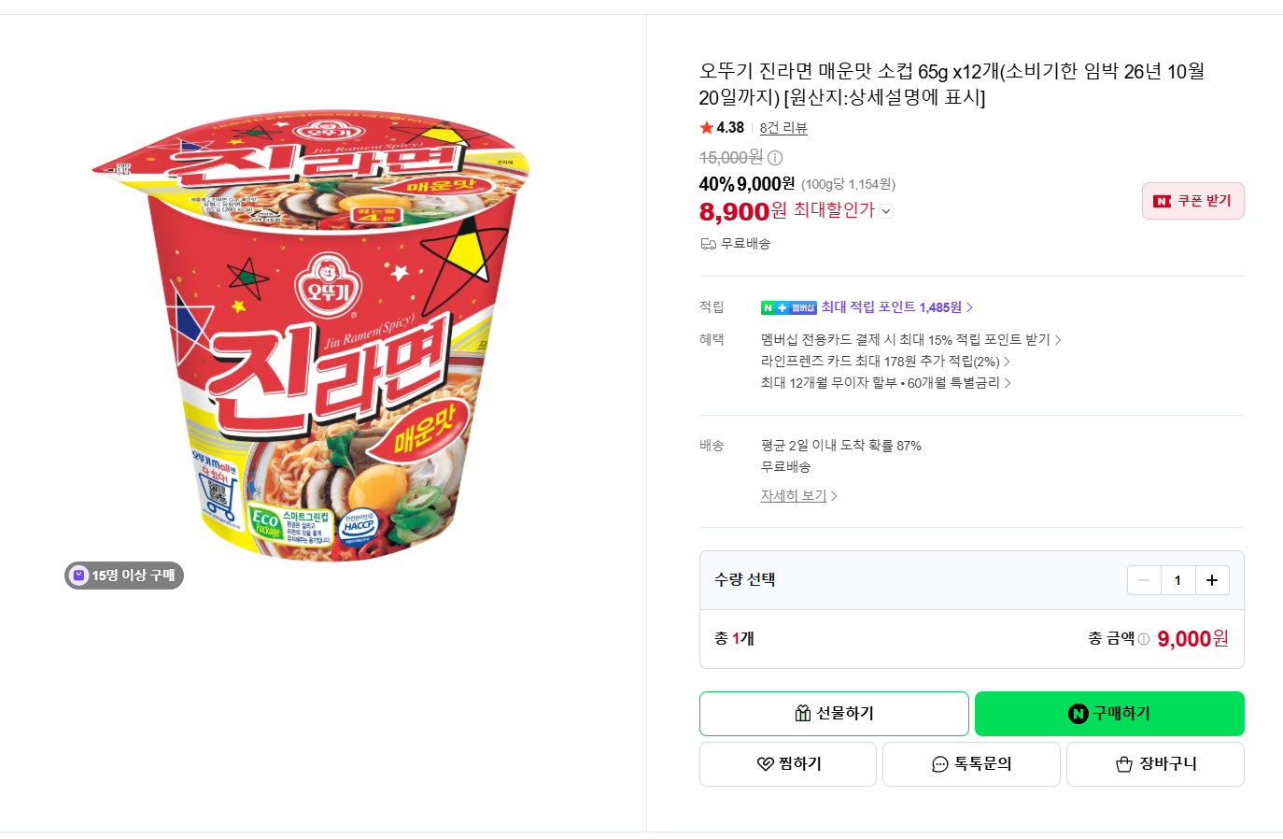The width and height of the screenshot is (1283, 839).
Task: View 무이자 할부 특별금리 details
Action: pyautogui.click(x=886, y=383)
